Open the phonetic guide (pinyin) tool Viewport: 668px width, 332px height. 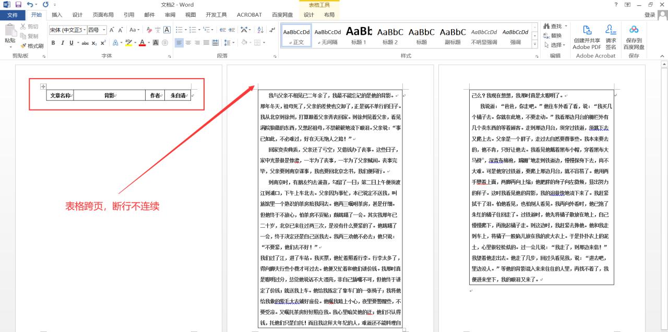(x=158, y=30)
